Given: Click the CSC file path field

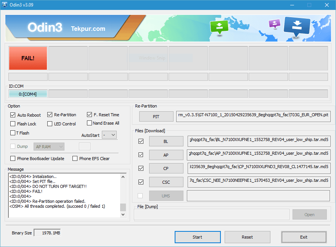Looking at the screenshot, I should (259, 182).
